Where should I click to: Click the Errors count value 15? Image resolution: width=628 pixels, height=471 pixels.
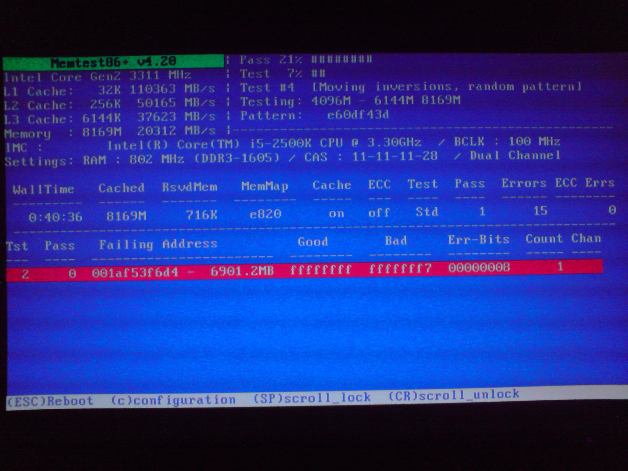tap(540, 211)
